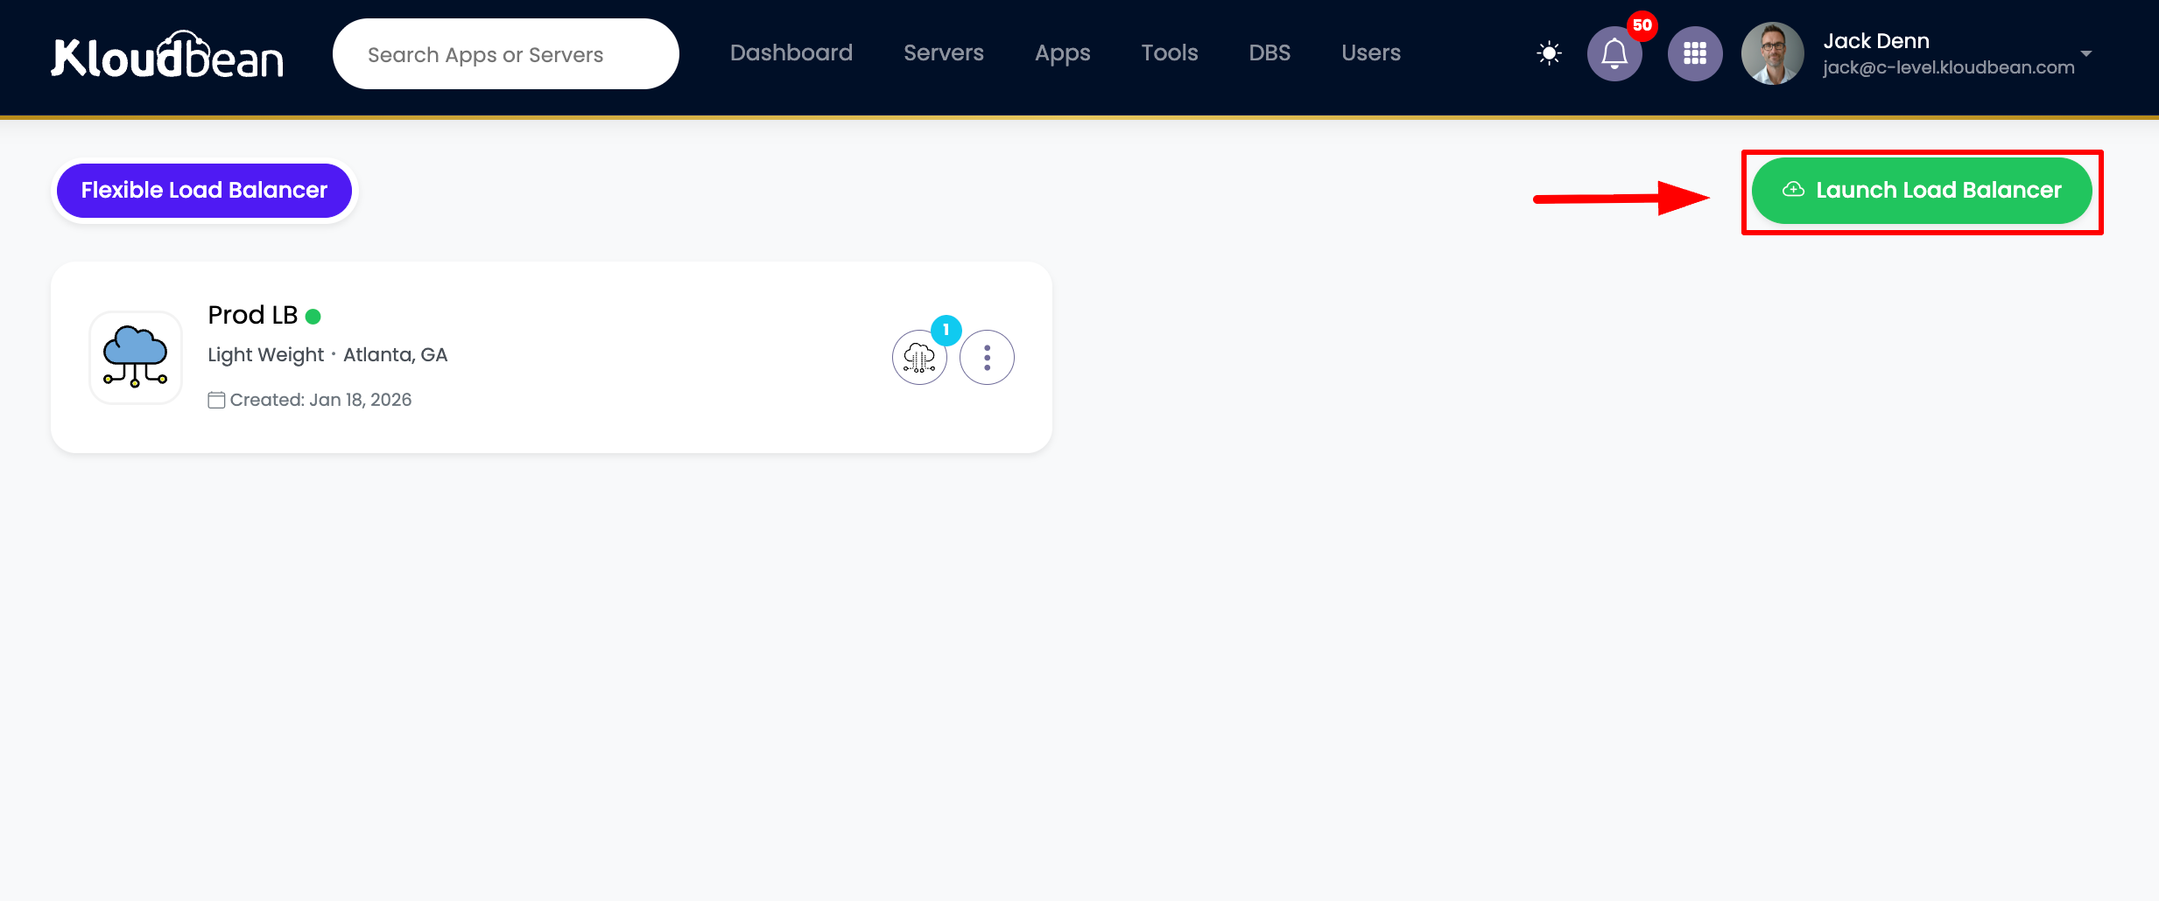Click the green status dot beside Prod LB
Image resolution: width=2159 pixels, height=901 pixels.
(313, 316)
